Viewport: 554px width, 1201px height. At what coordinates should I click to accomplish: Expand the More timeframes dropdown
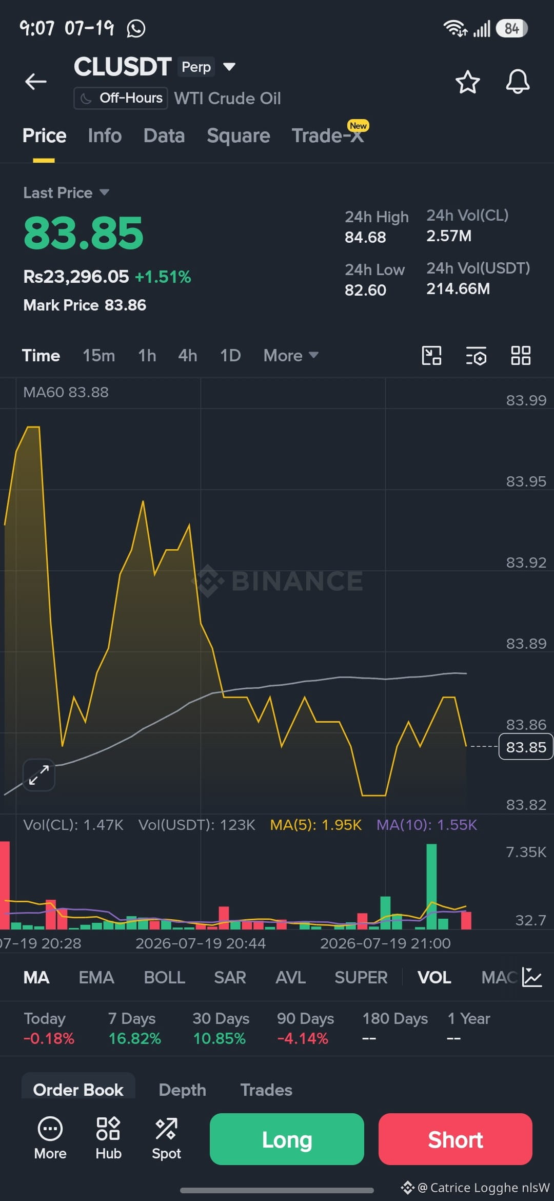click(291, 355)
